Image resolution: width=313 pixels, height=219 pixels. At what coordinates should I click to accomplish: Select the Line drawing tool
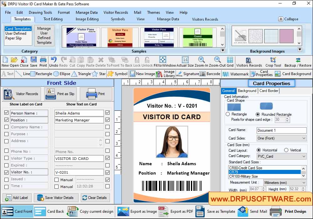(x=23, y=74)
